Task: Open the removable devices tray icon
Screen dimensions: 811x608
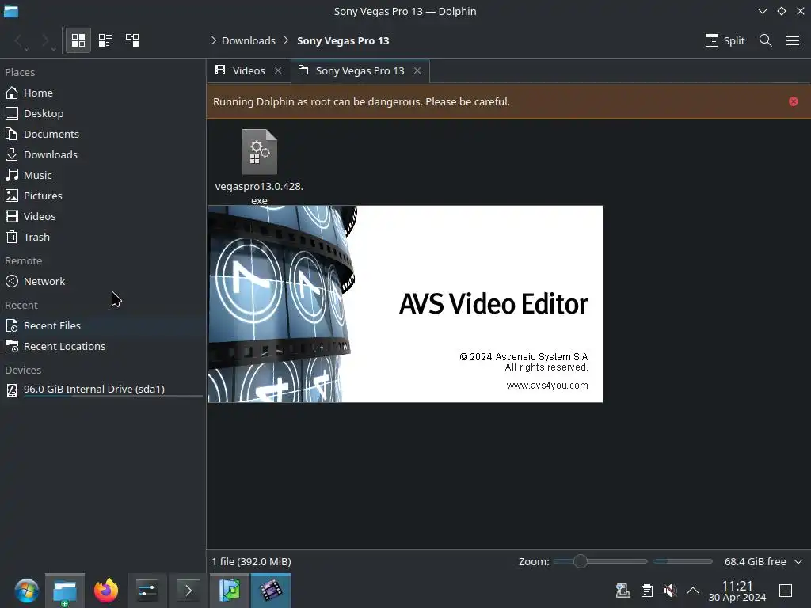Action: coord(623,591)
